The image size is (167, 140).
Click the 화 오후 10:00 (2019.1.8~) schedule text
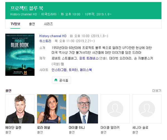point(89,36)
